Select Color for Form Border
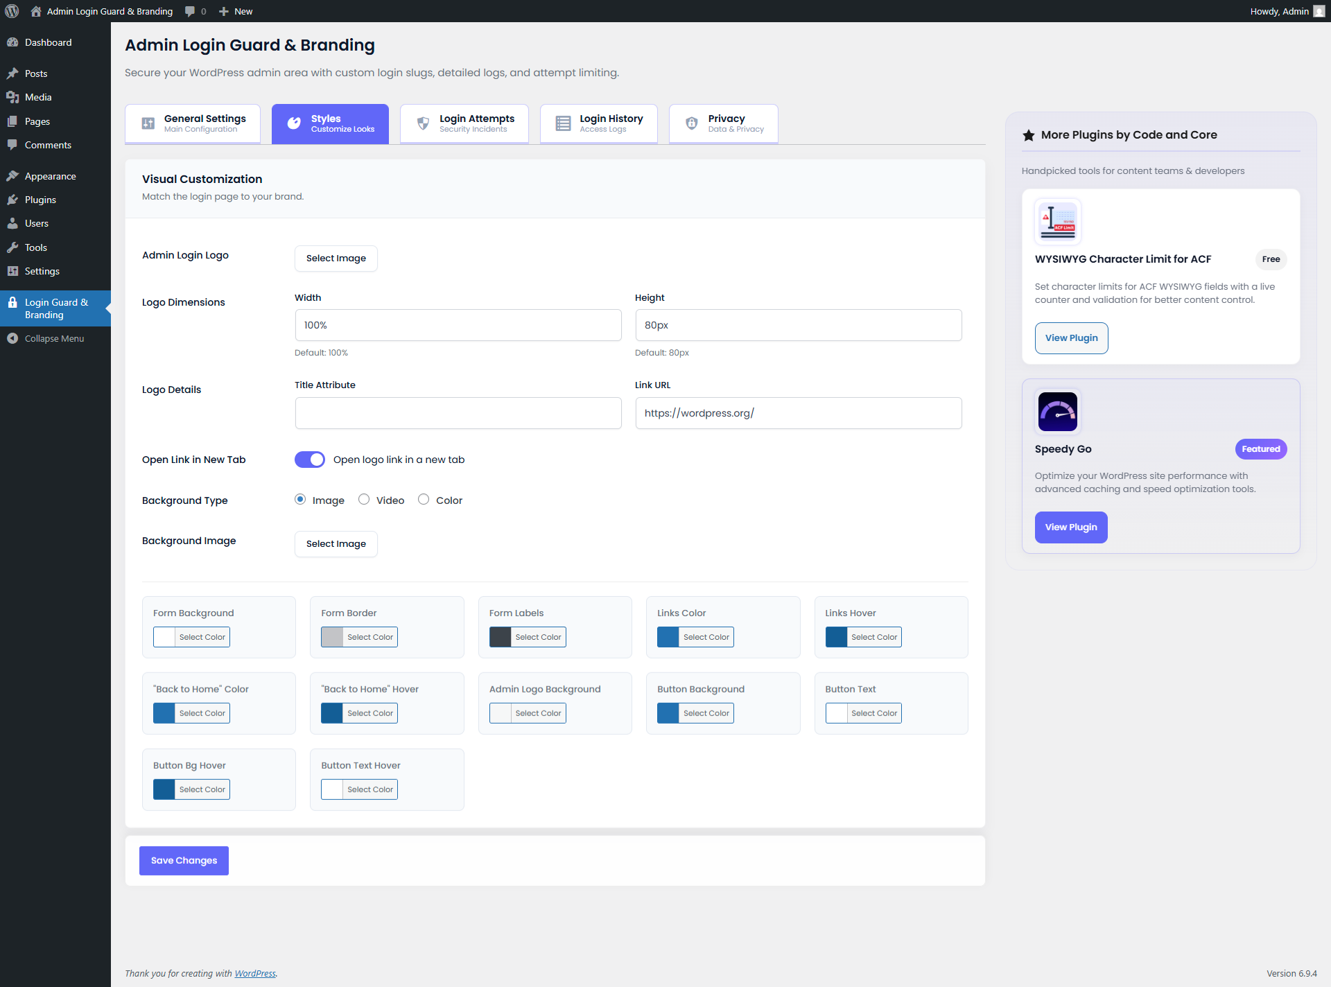The height and width of the screenshot is (987, 1331). point(358,636)
